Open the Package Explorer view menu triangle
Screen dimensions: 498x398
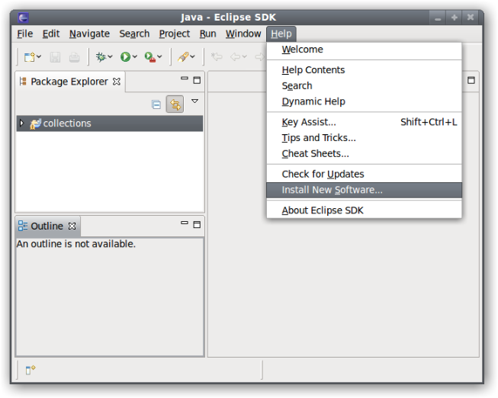point(194,101)
